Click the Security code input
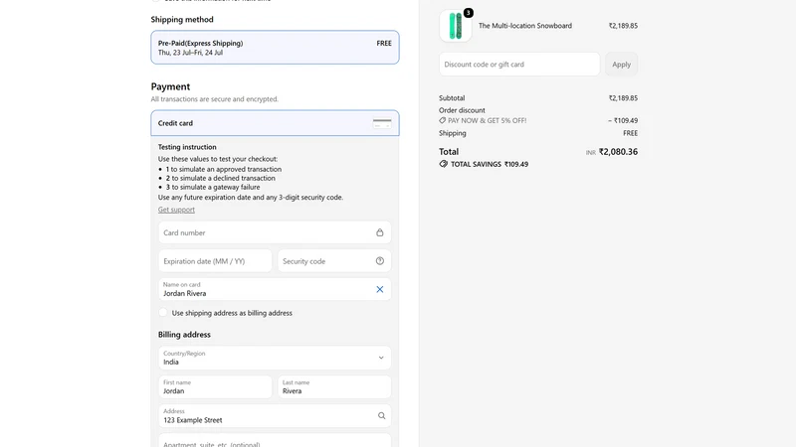This screenshot has width=796, height=447. tap(334, 261)
